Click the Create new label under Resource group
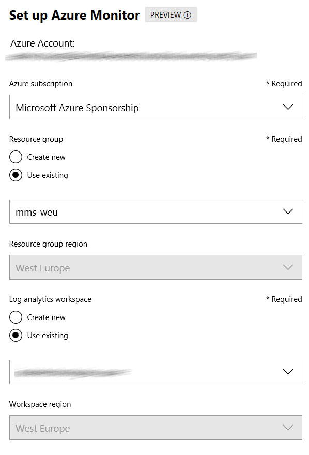309x455 pixels. tap(47, 157)
